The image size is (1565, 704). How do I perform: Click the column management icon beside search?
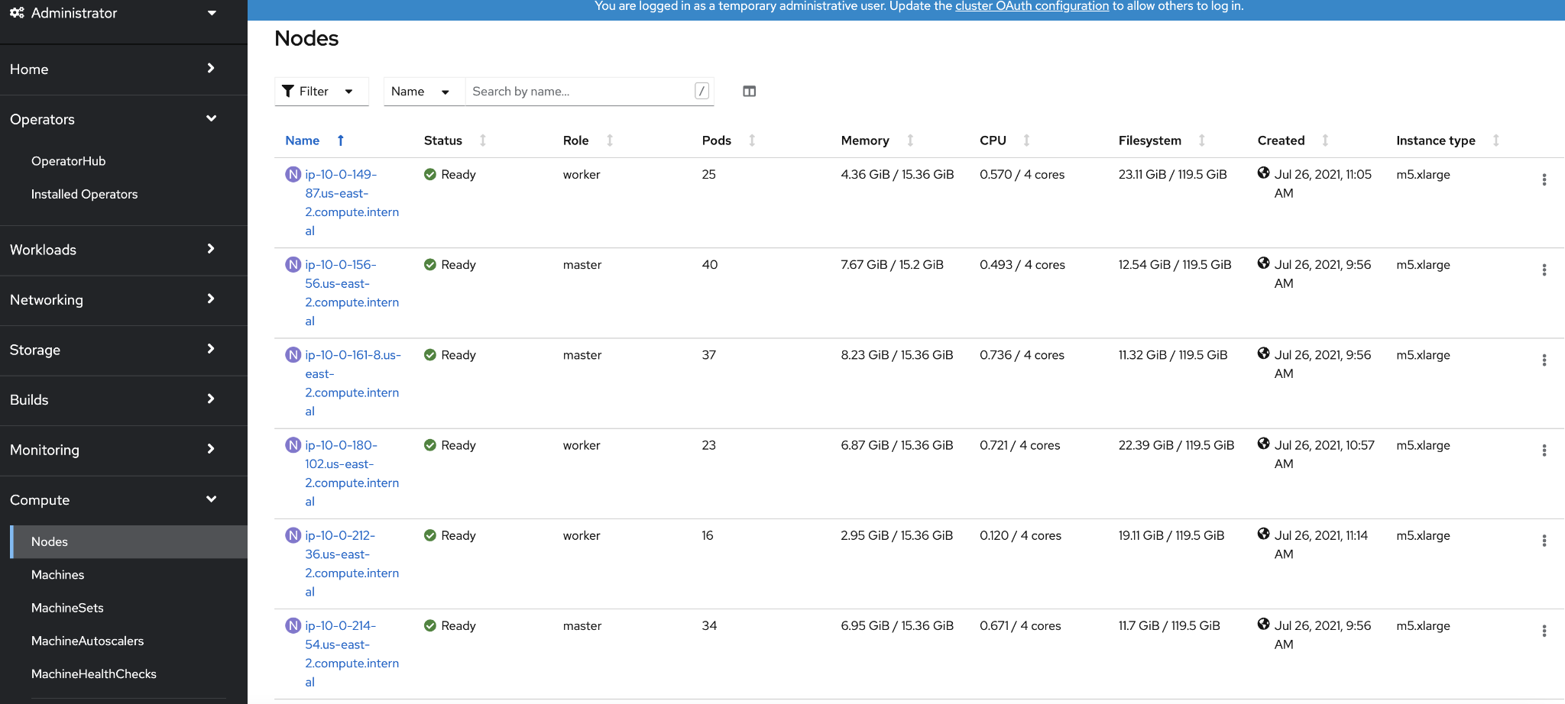click(x=749, y=91)
